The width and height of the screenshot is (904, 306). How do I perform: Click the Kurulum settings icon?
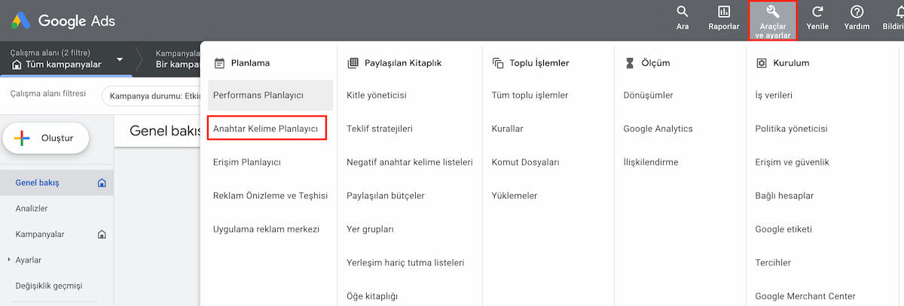click(x=761, y=63)
